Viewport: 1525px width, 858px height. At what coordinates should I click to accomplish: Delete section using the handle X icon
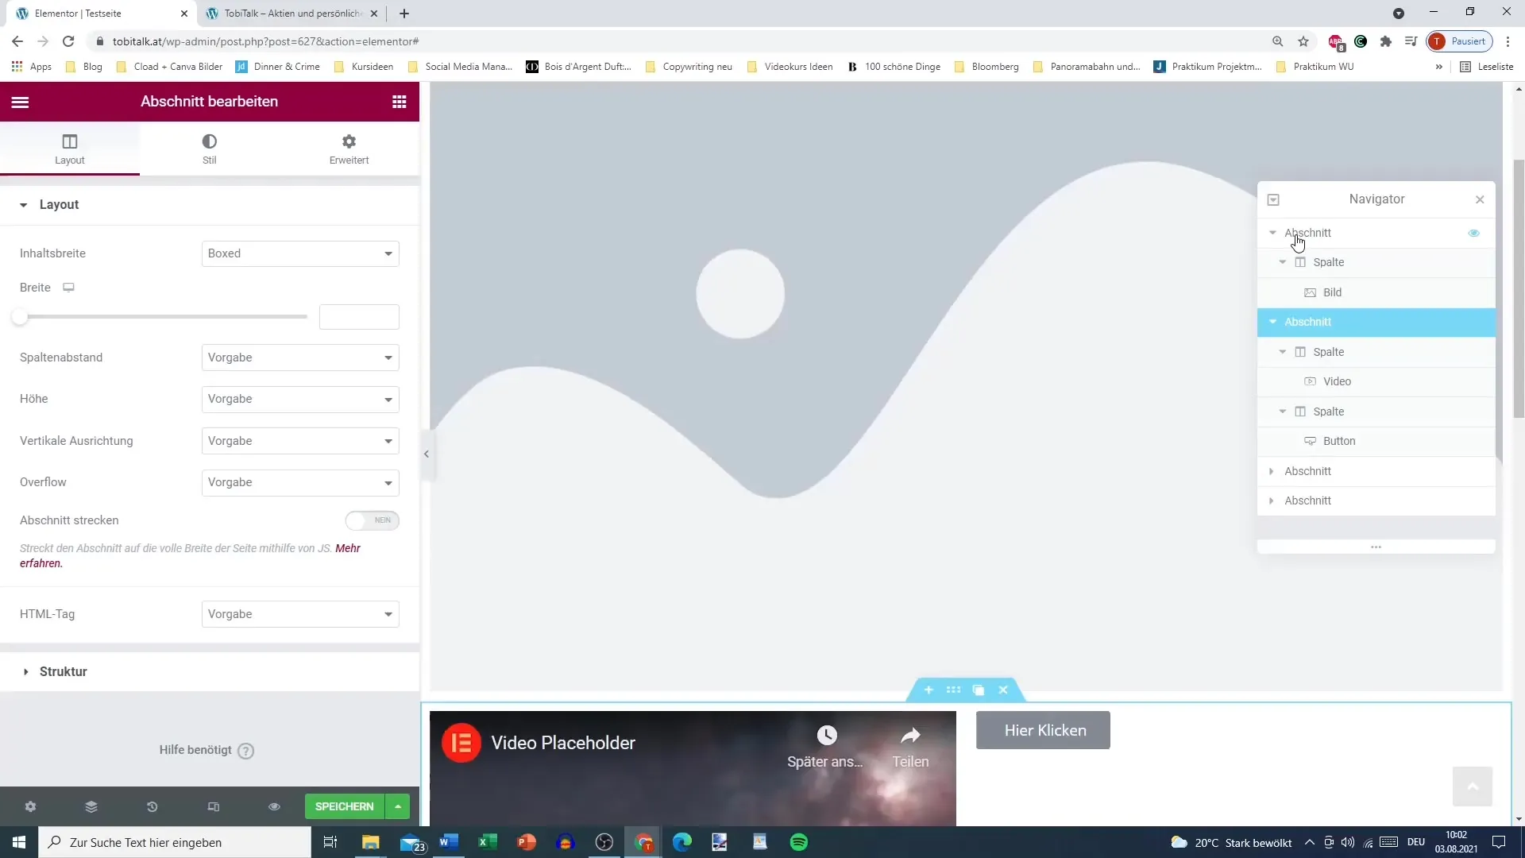tap(1003, 690)
